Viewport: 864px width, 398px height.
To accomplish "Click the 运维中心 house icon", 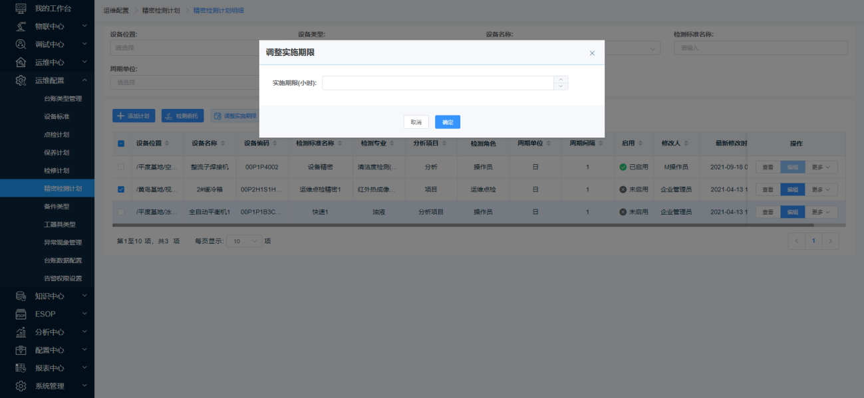I will (21, 62).
